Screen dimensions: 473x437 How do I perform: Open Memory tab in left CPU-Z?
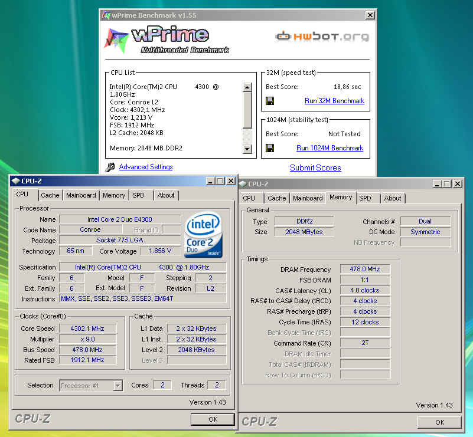tap(114, 195)
